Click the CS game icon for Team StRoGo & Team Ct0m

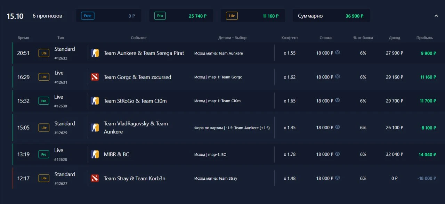point(95,101)
